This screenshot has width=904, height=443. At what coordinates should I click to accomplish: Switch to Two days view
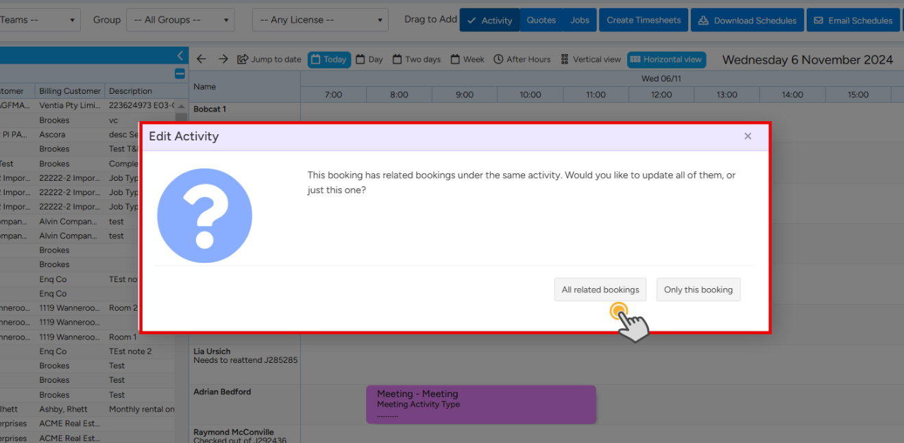click(x=417, y=60)
